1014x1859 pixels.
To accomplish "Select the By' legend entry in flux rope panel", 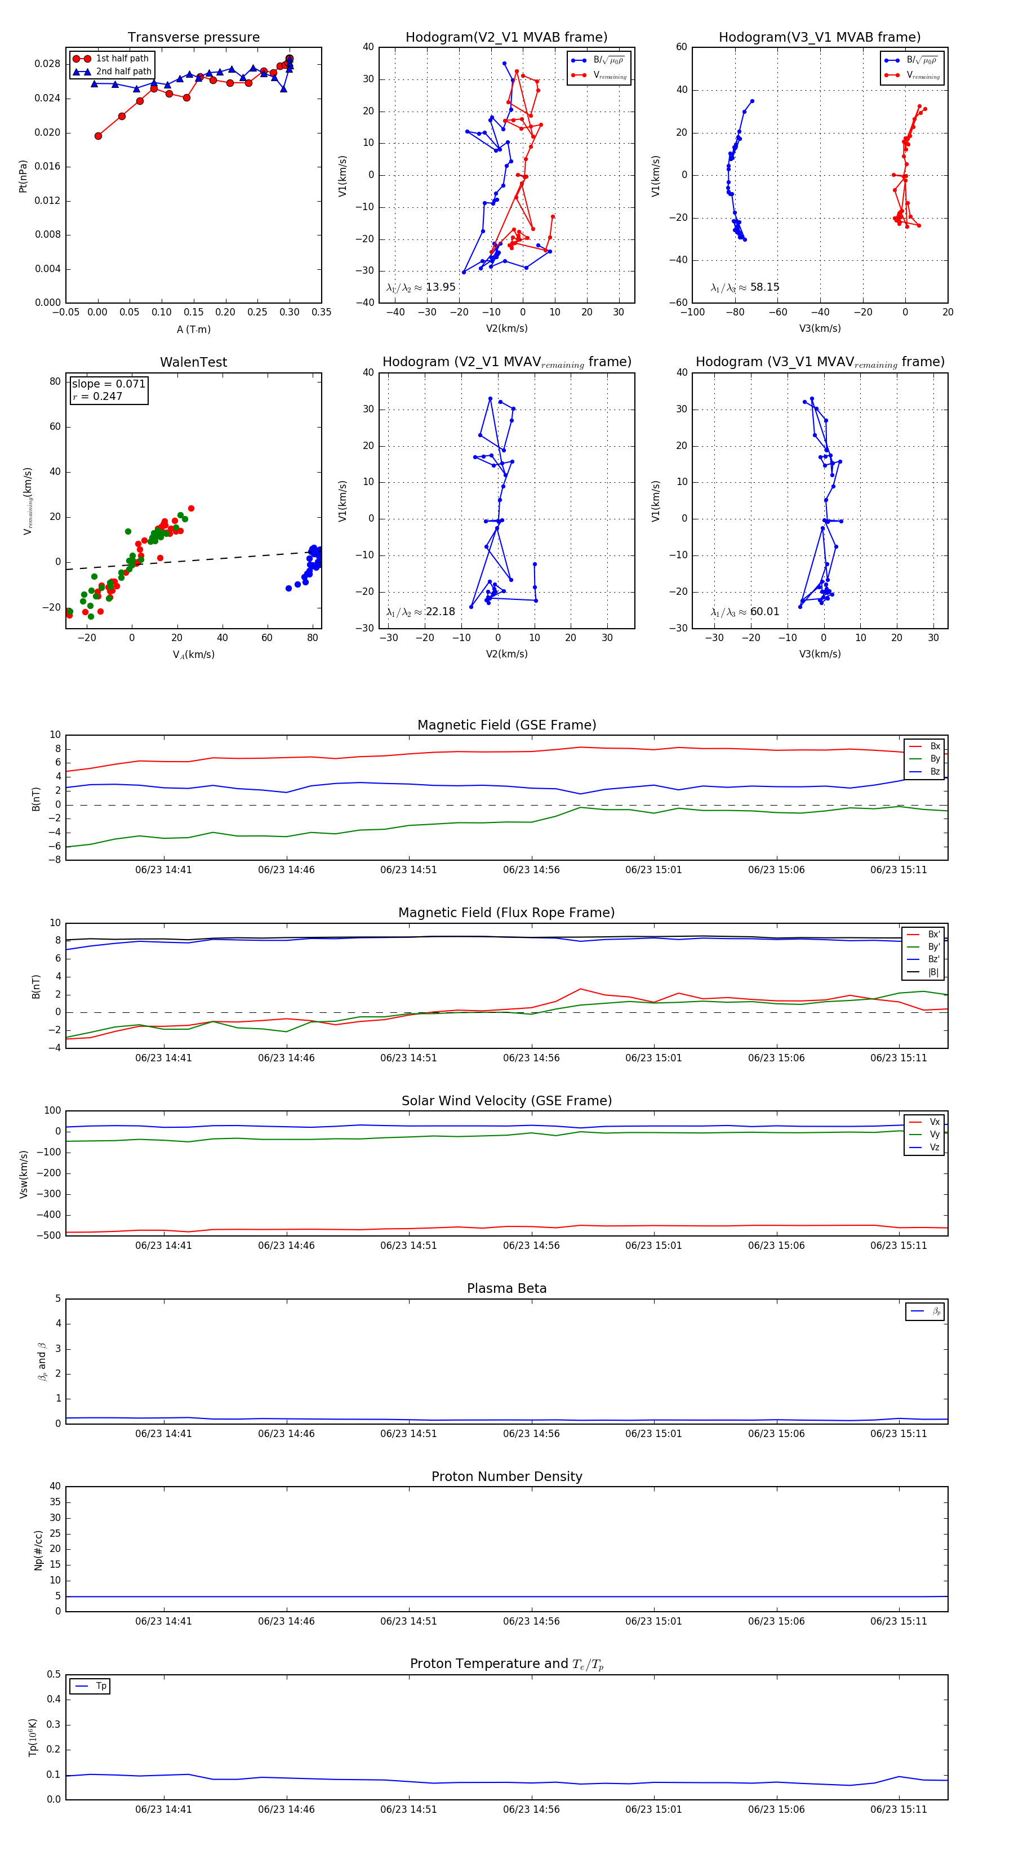I will (923, 947).
